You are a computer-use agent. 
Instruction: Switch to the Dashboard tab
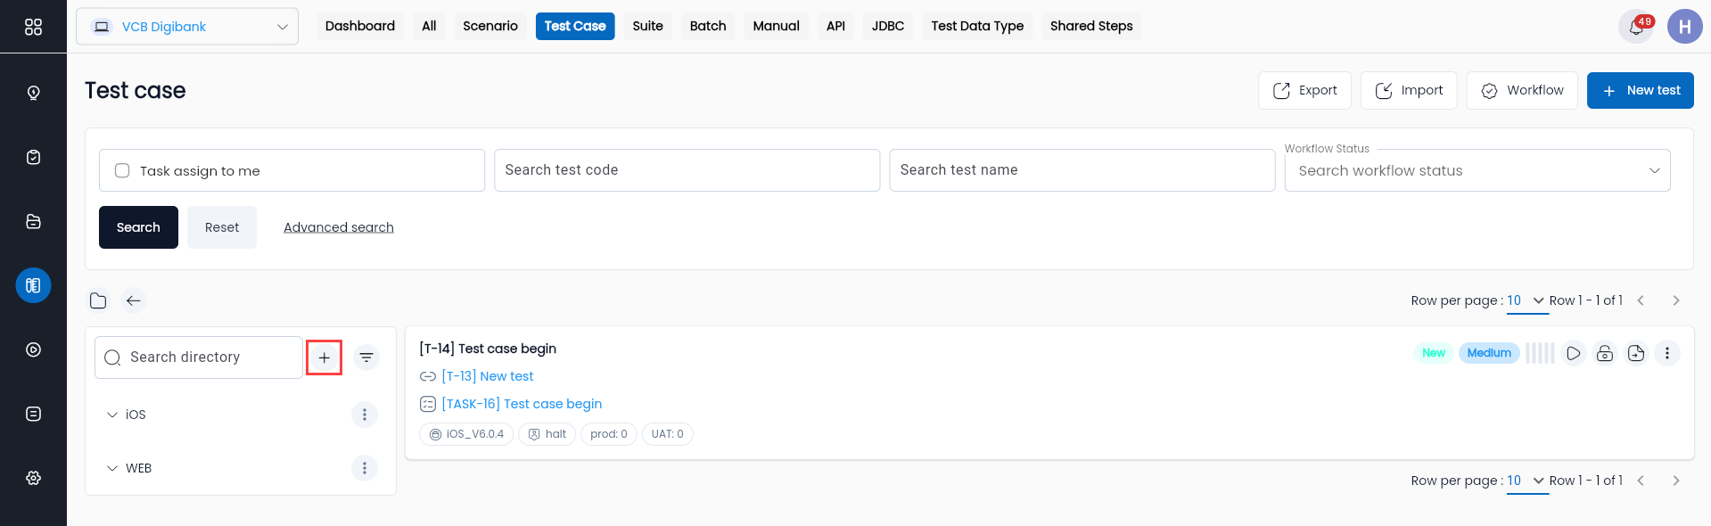pos(360,27)
